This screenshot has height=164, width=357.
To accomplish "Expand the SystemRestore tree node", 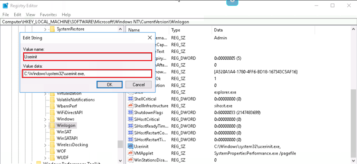I will tap(45, 29).
